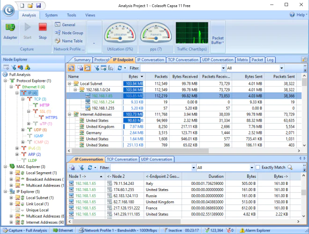Viewport: 309px width, 234px height.
Task: Select Full Analysis in Node Explorer
Action: [x=19, y=74]
